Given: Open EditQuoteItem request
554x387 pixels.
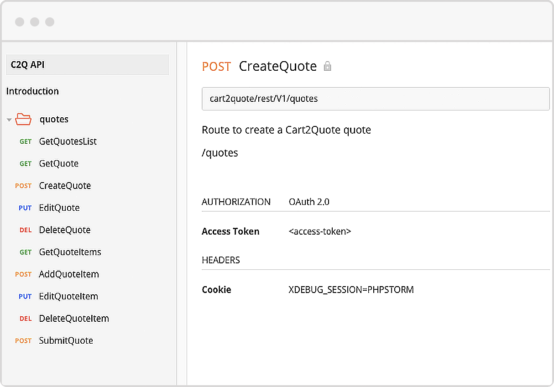Looking at the screenshot, I should tap(68, 296).
